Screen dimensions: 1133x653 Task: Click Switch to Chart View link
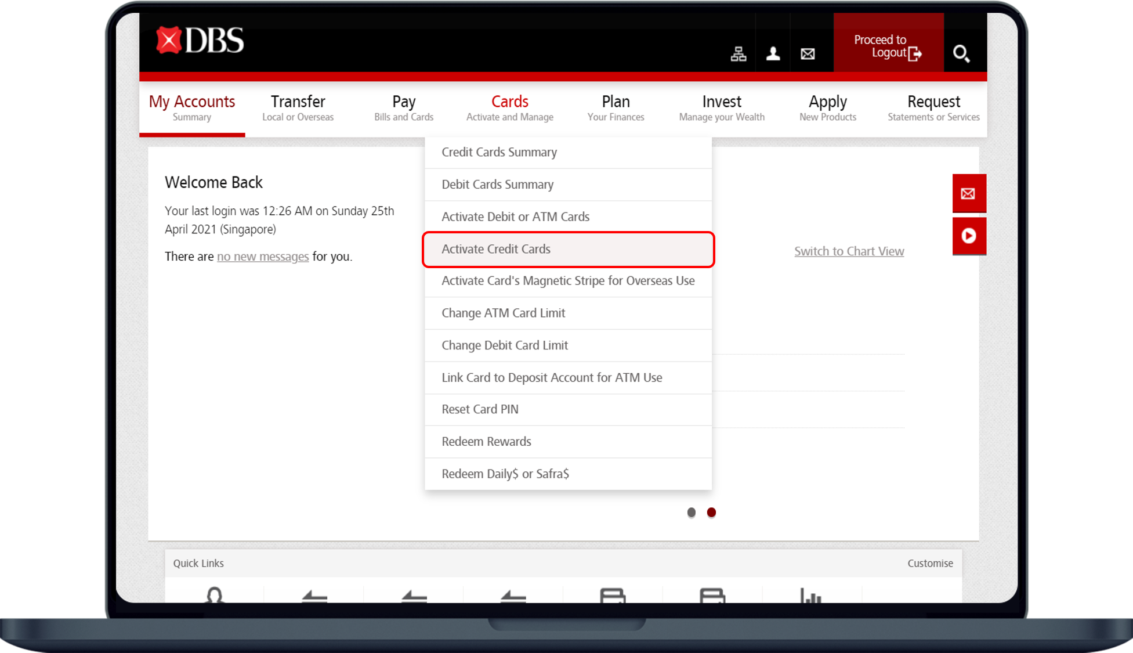(x=849, y=251)
